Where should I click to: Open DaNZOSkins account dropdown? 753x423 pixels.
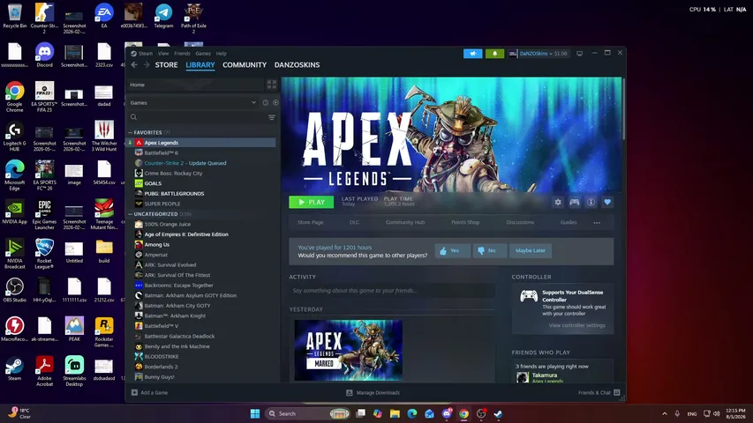pyautogui.click(x=538, y=54)
